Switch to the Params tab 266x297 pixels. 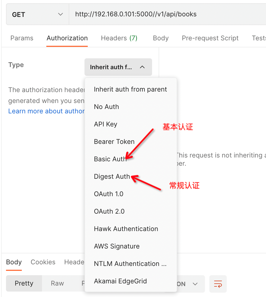tap(22, 38)
